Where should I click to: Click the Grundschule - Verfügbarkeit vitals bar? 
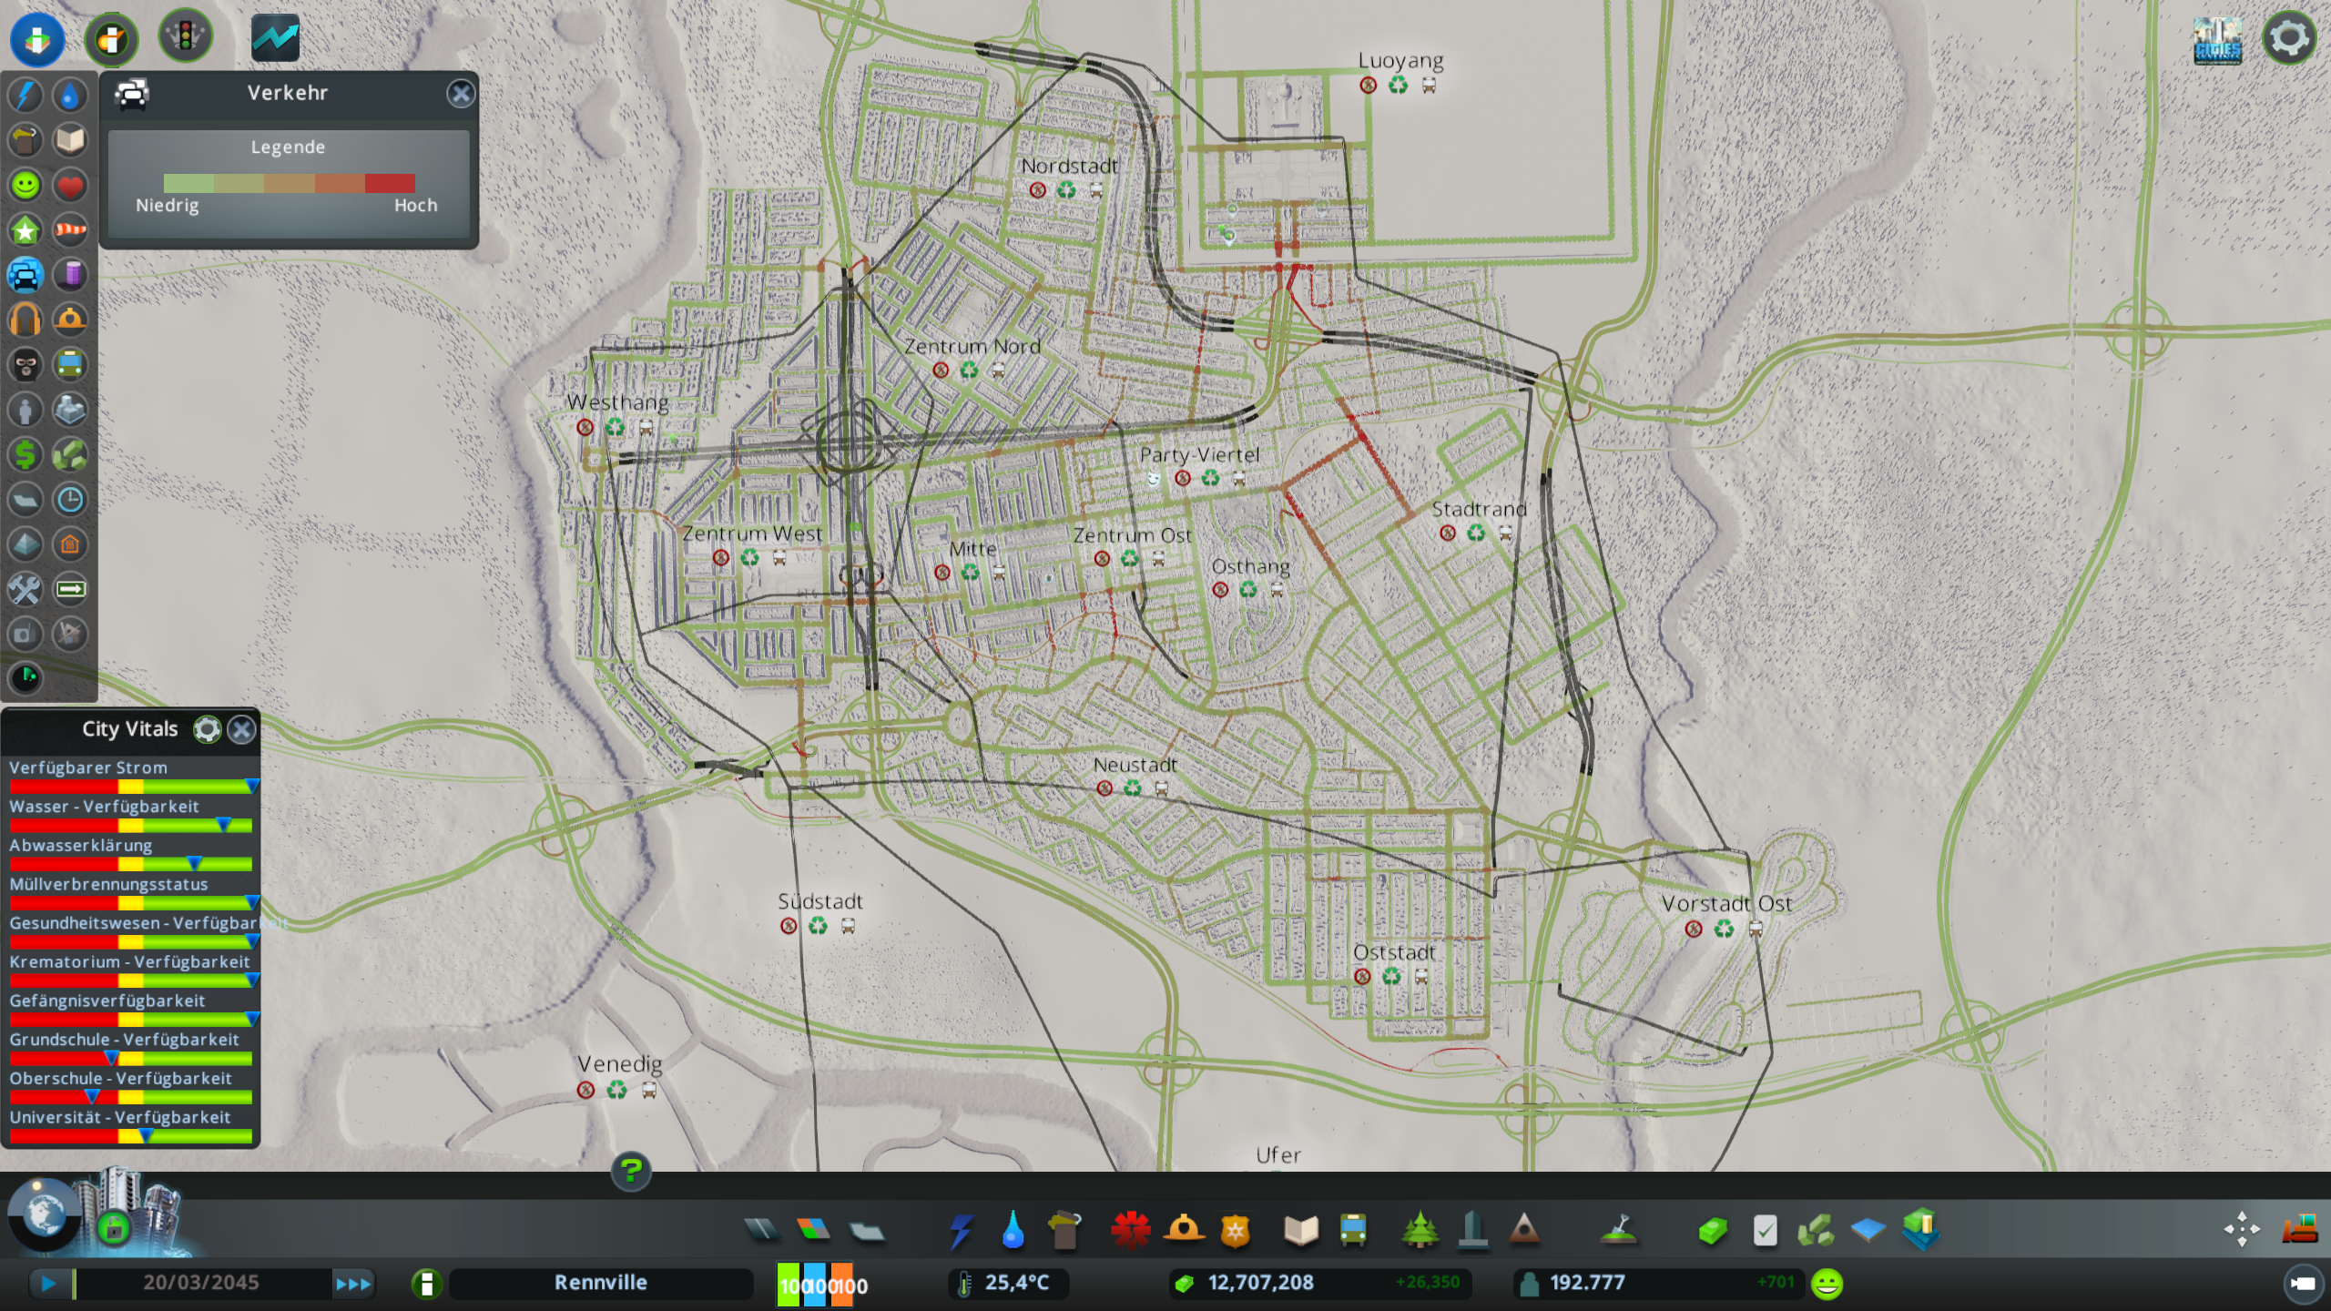click(130, 1058)
